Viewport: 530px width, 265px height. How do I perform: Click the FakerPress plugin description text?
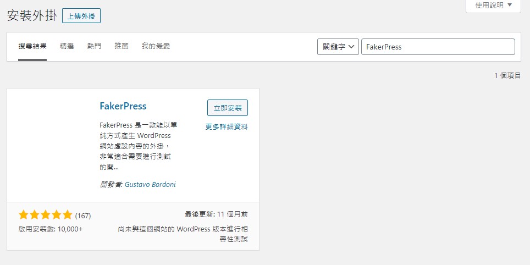pos(139,146)
